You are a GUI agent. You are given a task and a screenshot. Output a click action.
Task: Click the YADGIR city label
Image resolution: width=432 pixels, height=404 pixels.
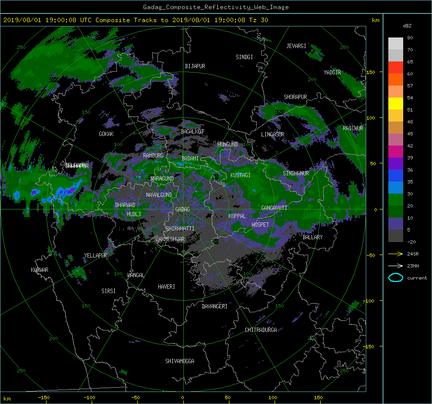coord(332,73)
